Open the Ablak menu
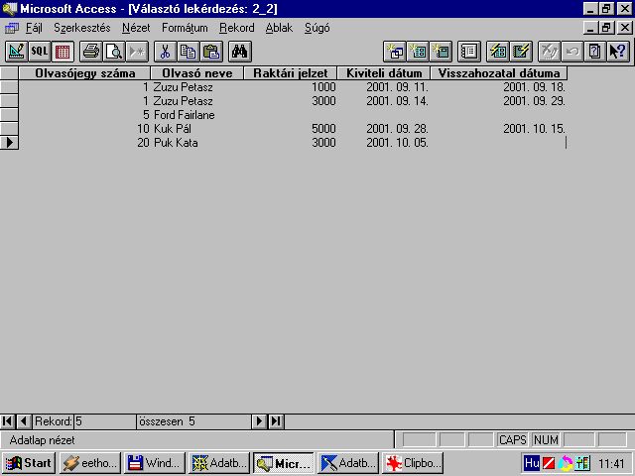The width and height of the screenshot is (635, 476). 279,28
